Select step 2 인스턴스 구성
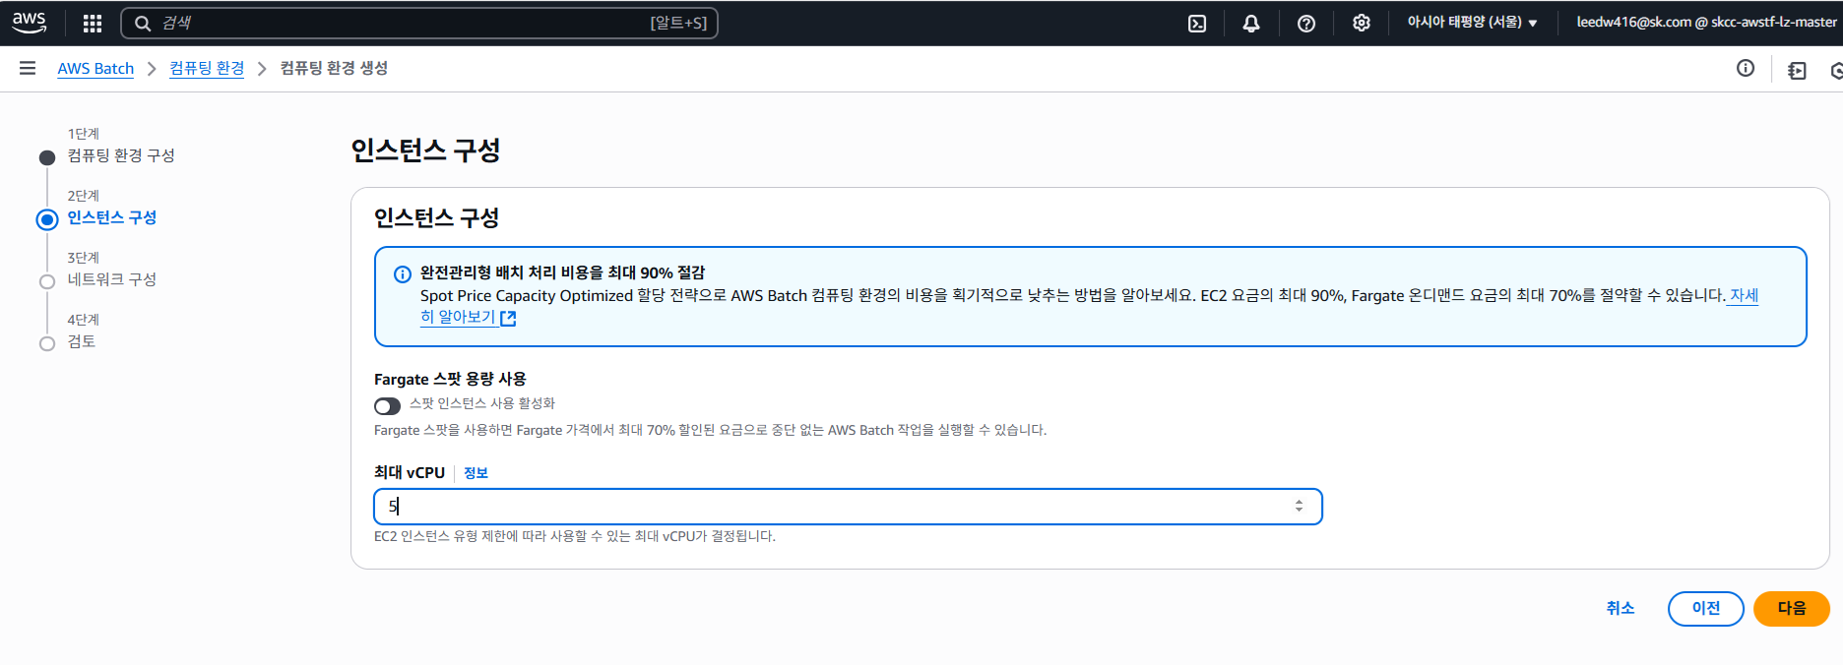The width and height of the screenshot is (1843, 665). click(x=111, y=217)
